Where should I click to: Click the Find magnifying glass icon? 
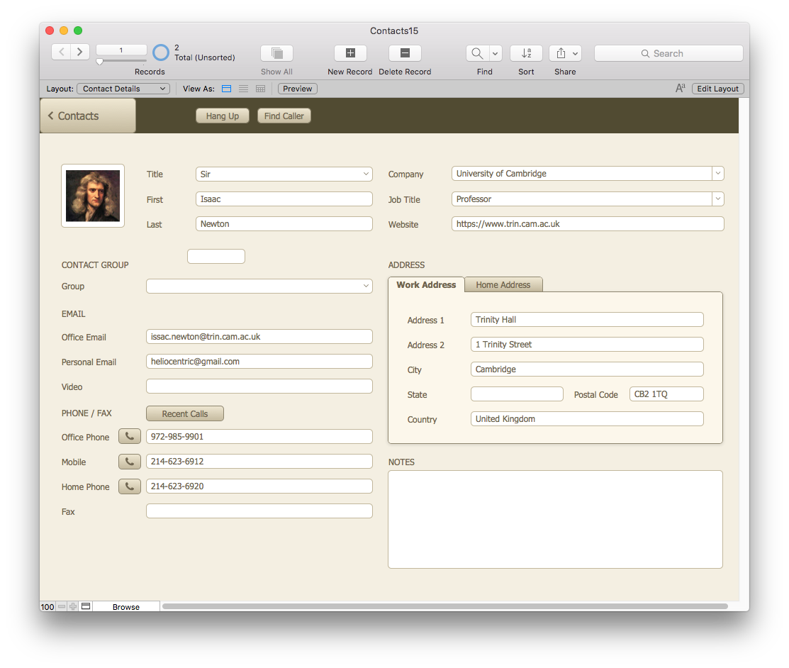477,53
